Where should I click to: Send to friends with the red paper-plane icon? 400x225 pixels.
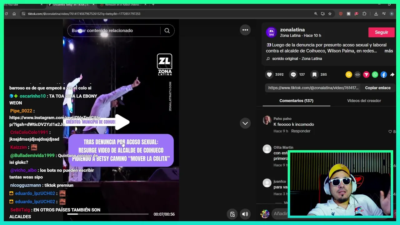[366, 74]
